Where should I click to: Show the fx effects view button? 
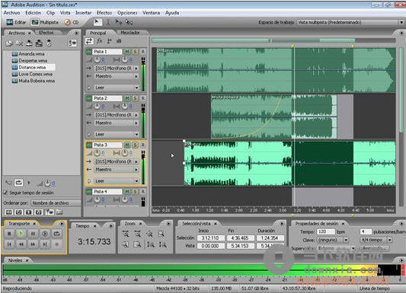point(100,41)
